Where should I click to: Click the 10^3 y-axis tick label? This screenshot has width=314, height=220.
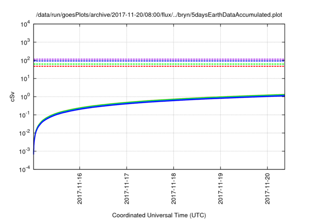click(x=26, y=42)
